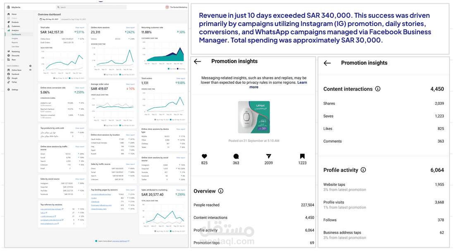Screen dimensions: 454x251
Task: Click the 'Saudi Arabia' sessions location row
Action: coord(112,139)
